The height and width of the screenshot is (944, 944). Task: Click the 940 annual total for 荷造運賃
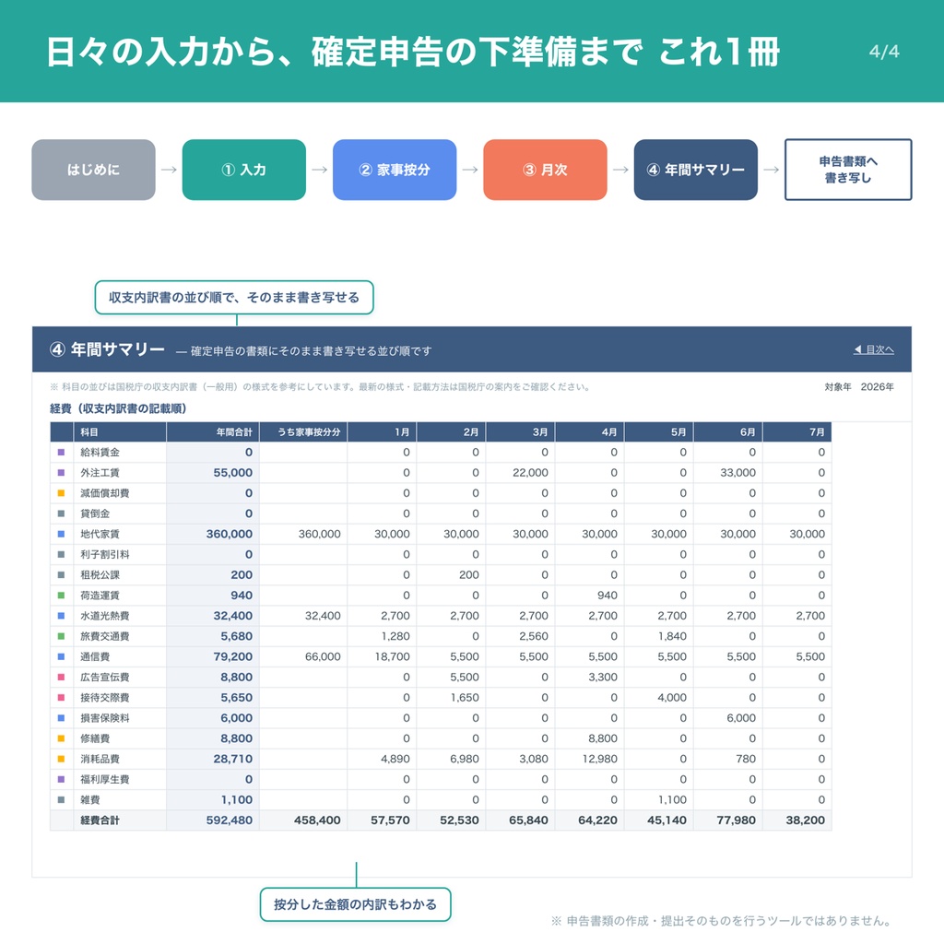pos(242,596)
